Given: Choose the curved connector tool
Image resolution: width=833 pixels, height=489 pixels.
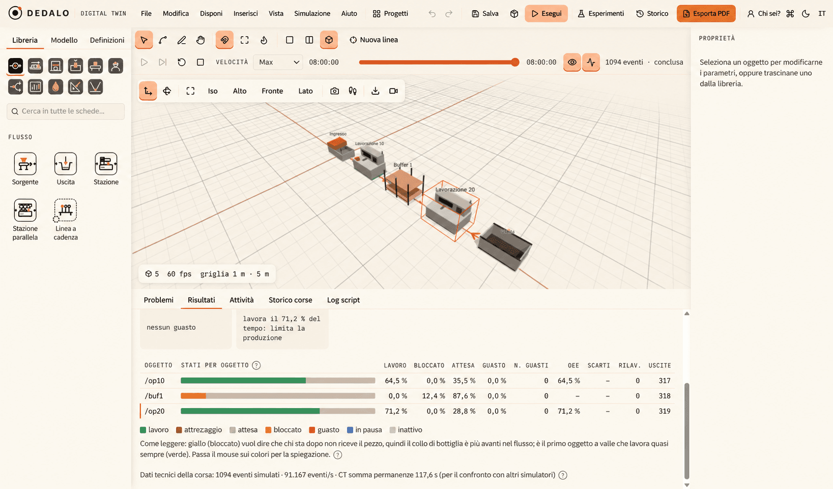Looking at the screenshot, I should click(x=163, y=40).
